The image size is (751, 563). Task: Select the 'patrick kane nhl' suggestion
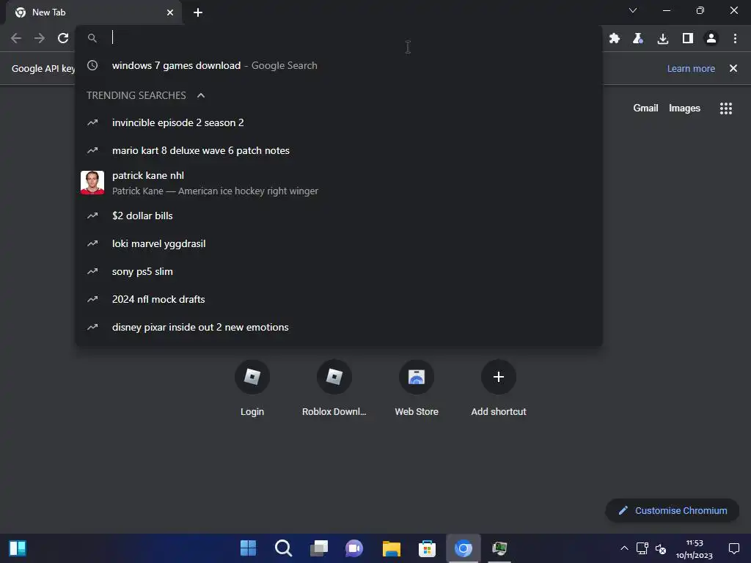coord(339,183)
